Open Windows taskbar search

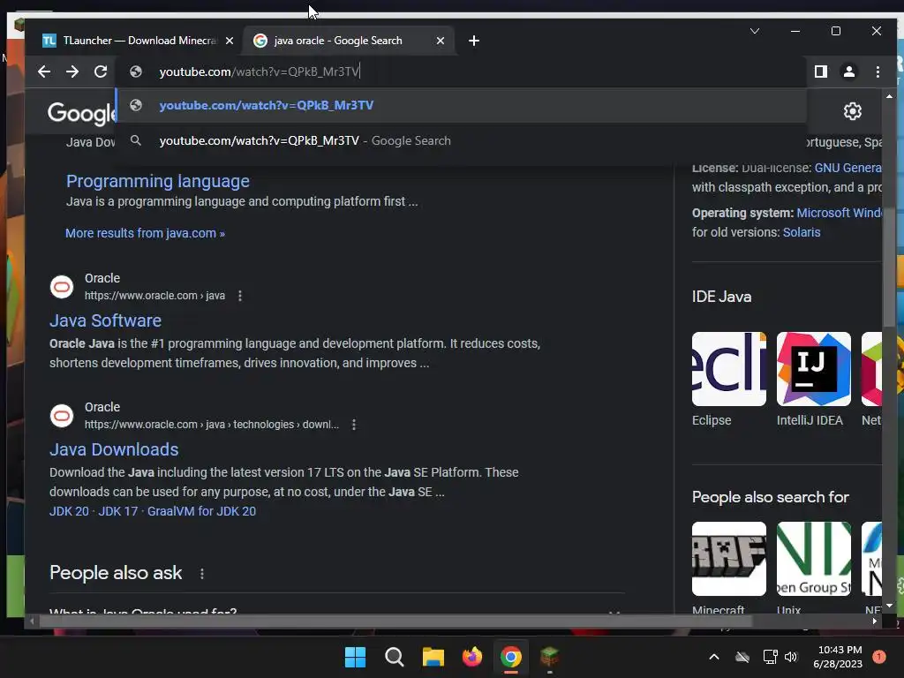[395, 657]
